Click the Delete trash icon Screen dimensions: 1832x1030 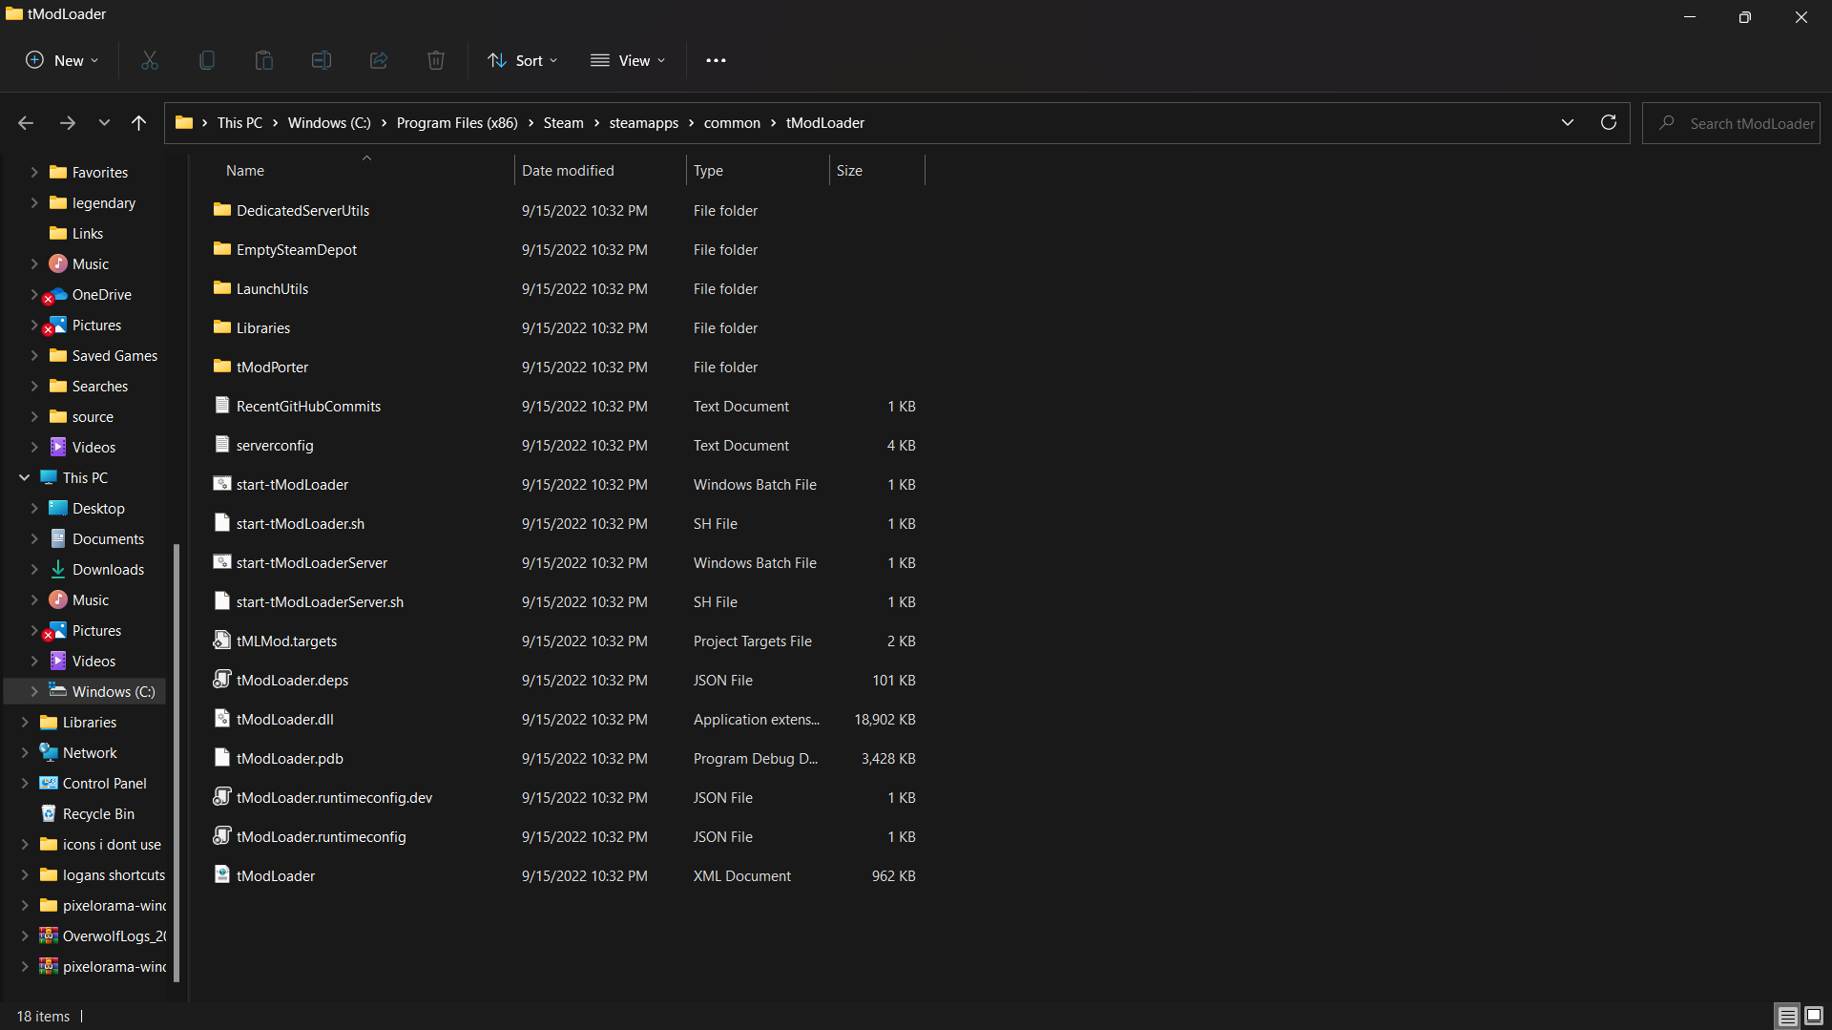[436, 60]
